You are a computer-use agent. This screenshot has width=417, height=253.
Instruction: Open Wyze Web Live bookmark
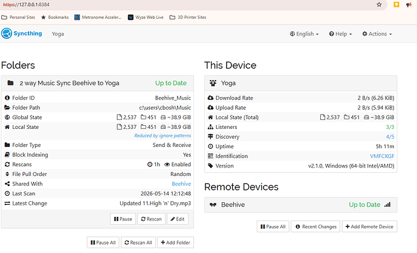(x=146, y=17)
